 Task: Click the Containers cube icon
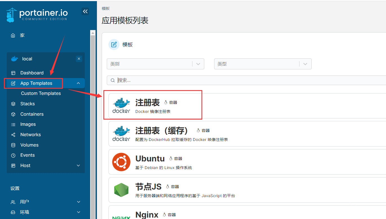point(13,114)
